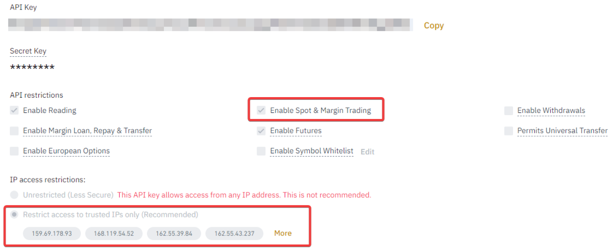
Task: Select Restrict access to trusted IPs only
Action: point(14,215)
